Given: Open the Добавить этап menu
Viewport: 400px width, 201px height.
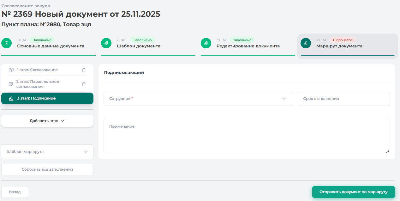Looking at the screenshot, I should coord(47,121).
